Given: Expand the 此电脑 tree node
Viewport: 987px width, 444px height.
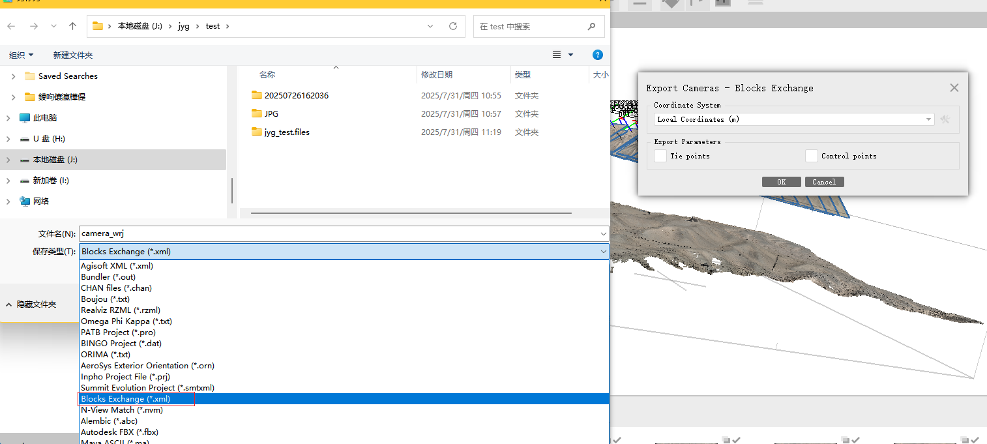Looking at the screenshot, I should point(8,118).
